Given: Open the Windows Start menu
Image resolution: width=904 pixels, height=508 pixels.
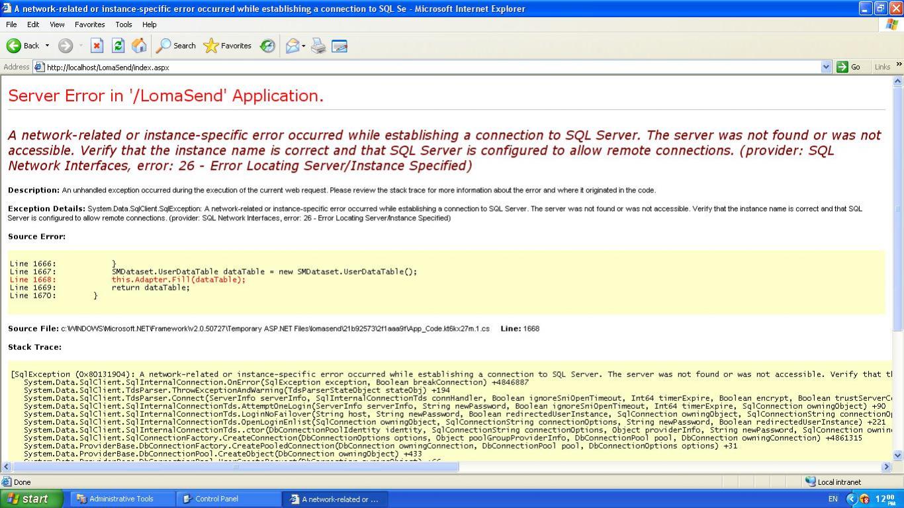Looking at the screenshot, I should tap(31, 499).
